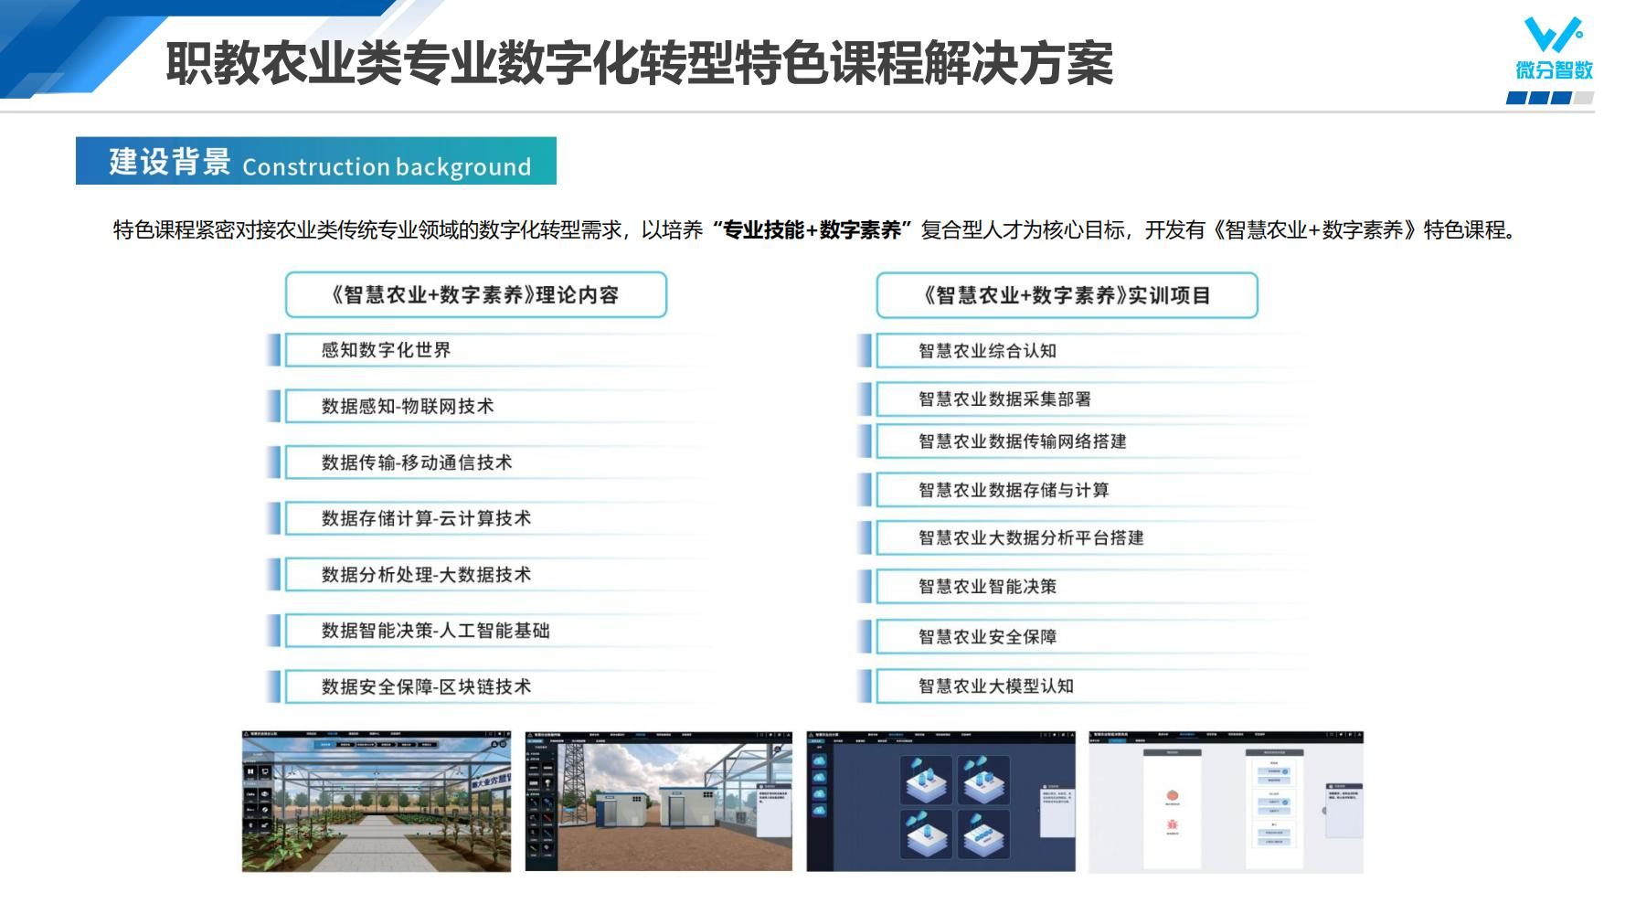The width and height of the screenshot is (1625, 914).
Task: Click the row 感知数字化世界
Action: click(x=489, y=350)
